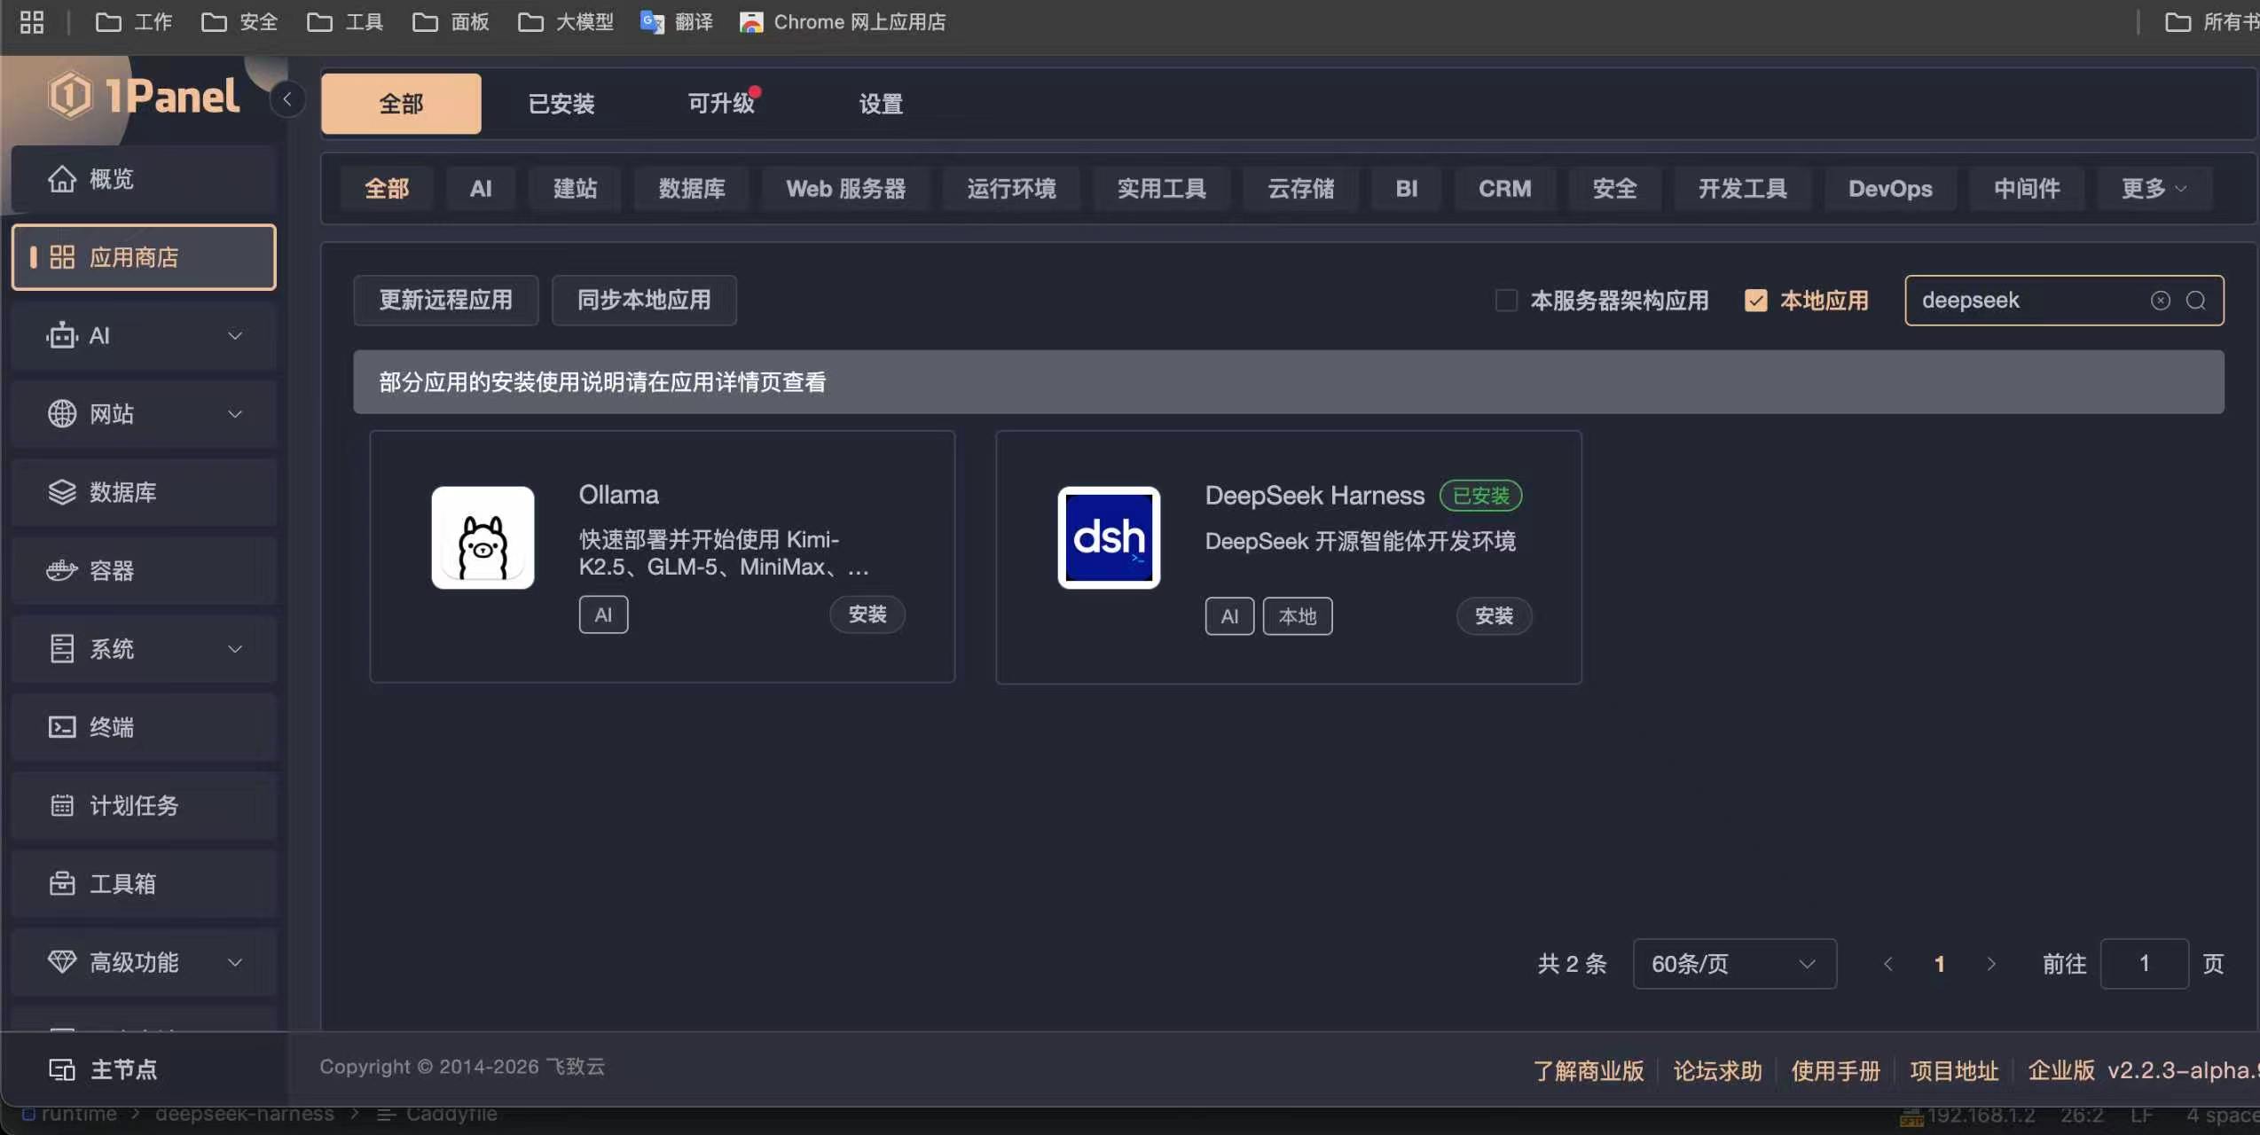
Task: Switch to the 可升级 tab
Action: (721, 104)
